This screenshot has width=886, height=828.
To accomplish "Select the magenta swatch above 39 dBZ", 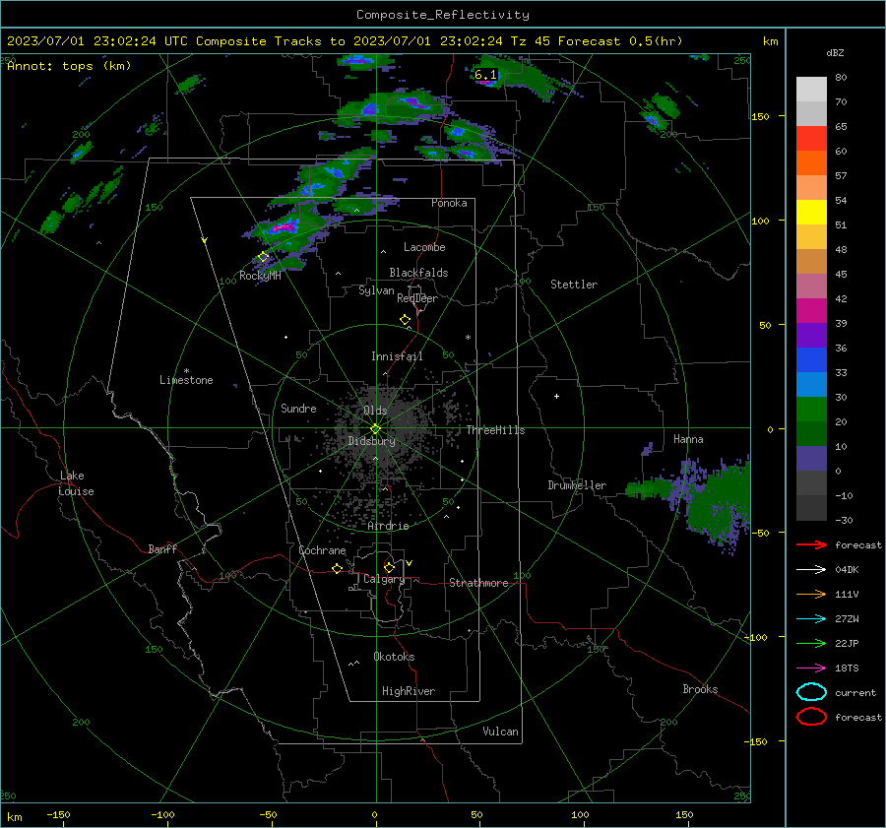I will (x=811, y=311).
